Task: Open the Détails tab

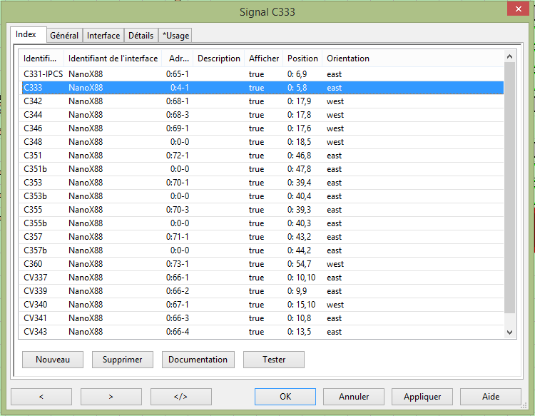Action: click(141, 36)
